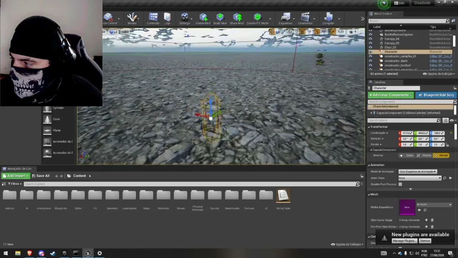Toggle visibility of BoxReflectionCapture actor

tap(370, 34)
